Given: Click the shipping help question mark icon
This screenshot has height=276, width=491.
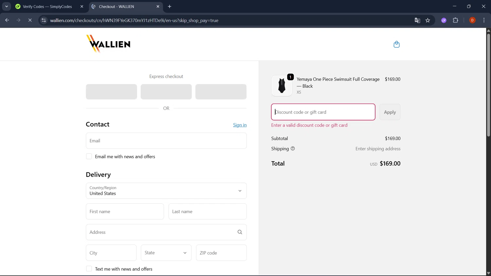Looking at the screenshot, I should [293, 148].
